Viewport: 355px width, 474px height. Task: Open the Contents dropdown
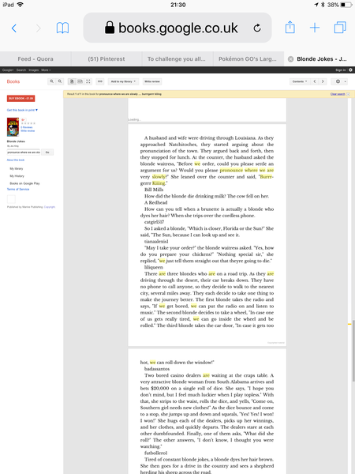pyautogui.click(x=300, y=81)
